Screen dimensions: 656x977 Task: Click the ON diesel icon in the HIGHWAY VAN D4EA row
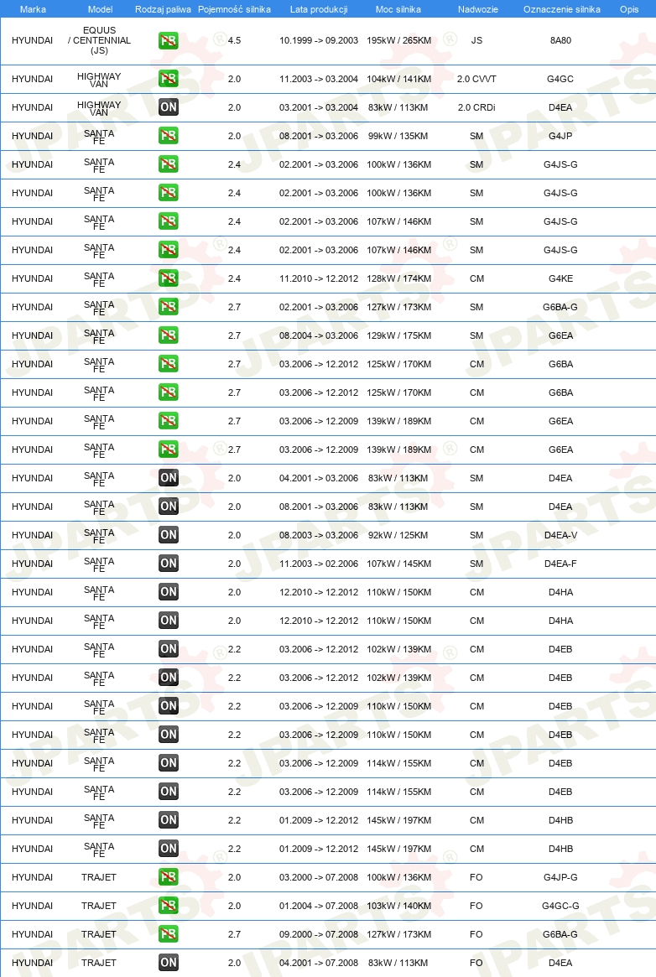coord(169,107)
